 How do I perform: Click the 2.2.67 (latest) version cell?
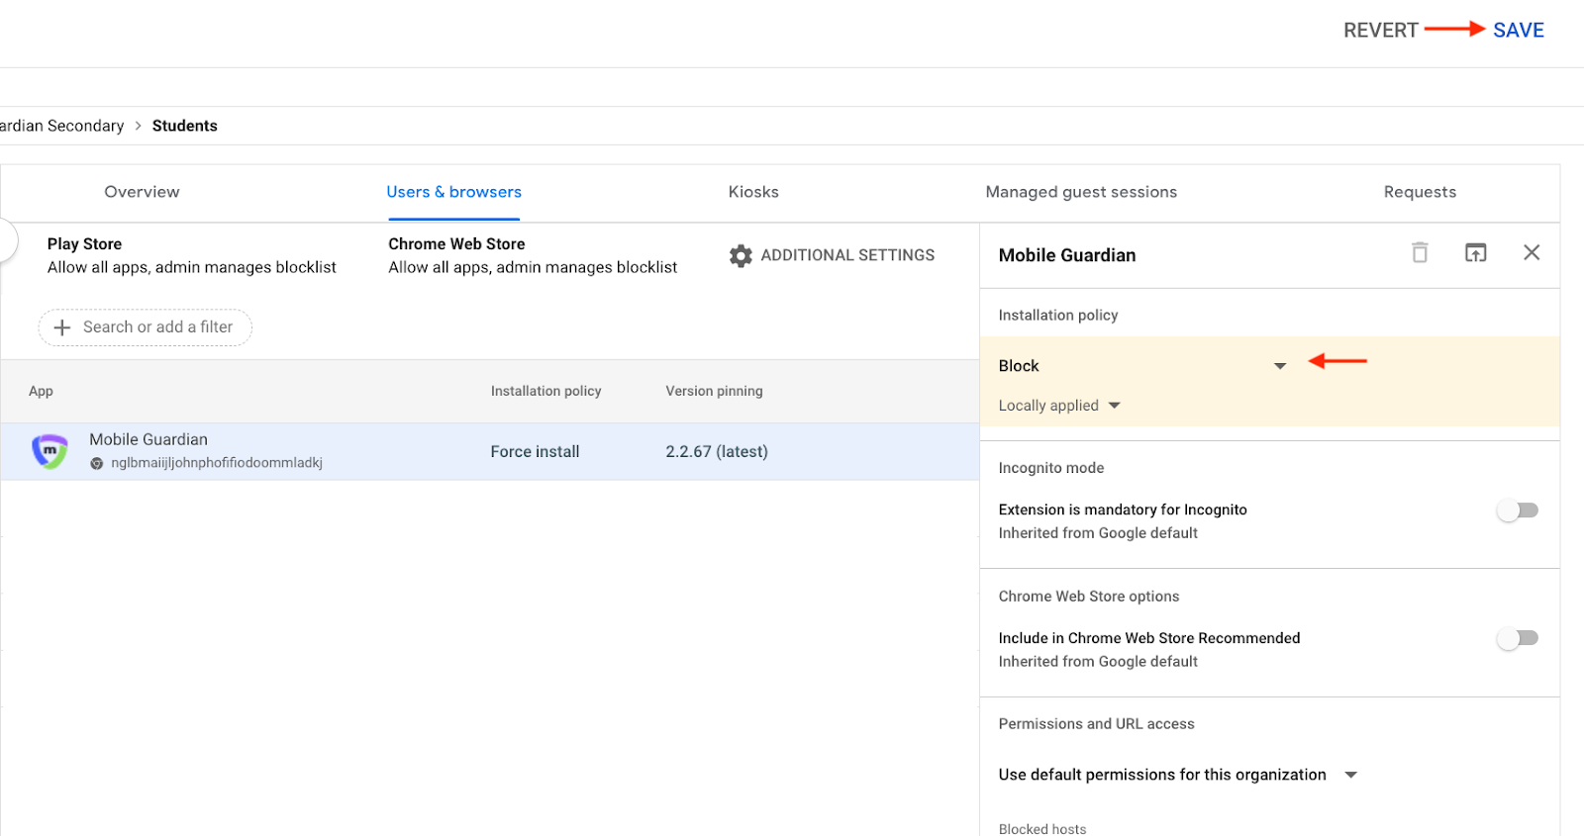pos(717,451)
